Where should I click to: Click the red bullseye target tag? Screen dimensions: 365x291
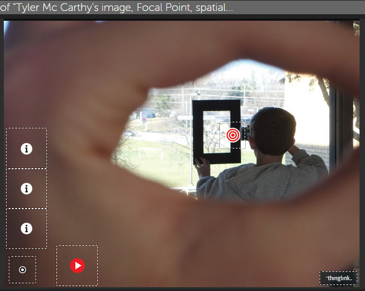click(x=233, y=135)
